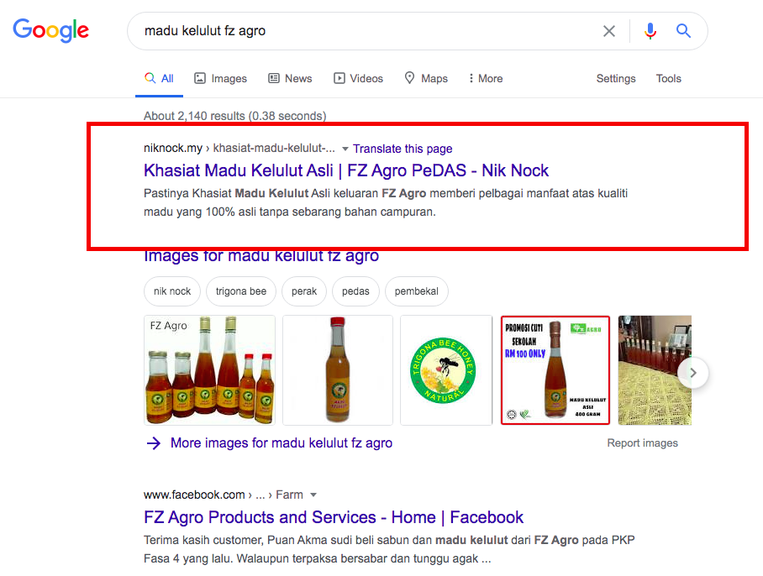Screen dimensions: 763x576
Task: Select the "trigona bee" filter chip
Action: click(x=240, y=291)
